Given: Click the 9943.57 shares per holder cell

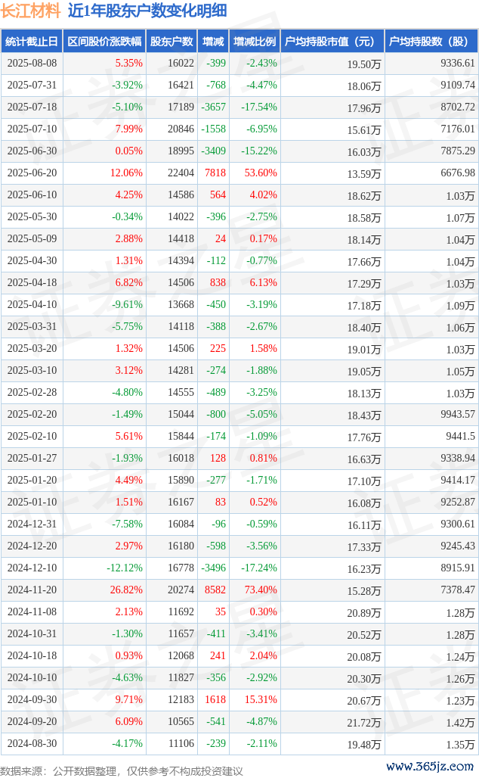Looking at the screenshot, I should pos(458,414).
